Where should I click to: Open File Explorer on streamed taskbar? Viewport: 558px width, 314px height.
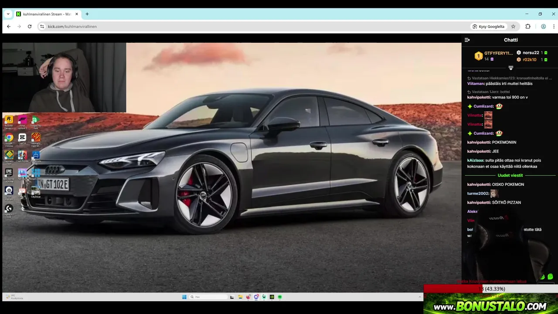tap(240, 297)
